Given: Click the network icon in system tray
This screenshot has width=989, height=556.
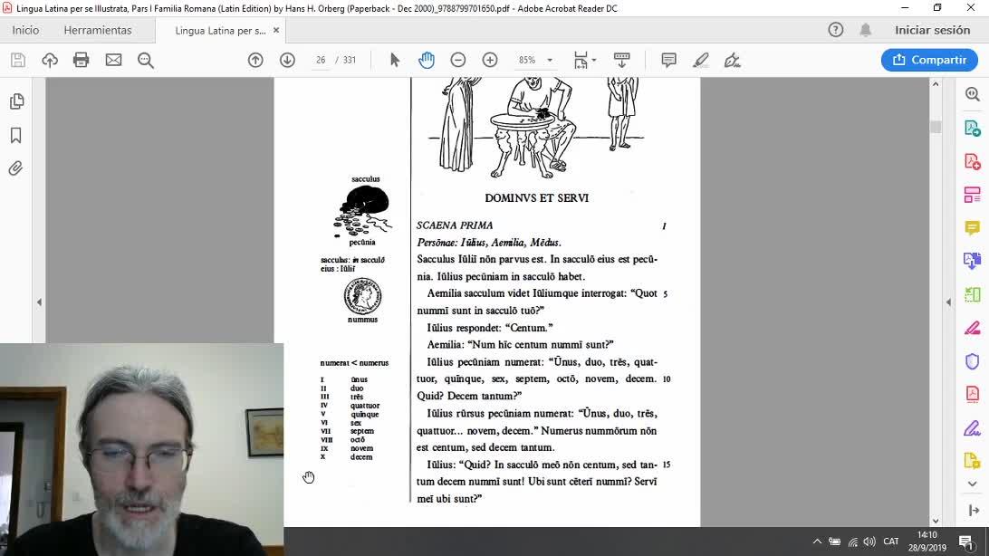Looking at the screenshot, I should coord(852,542).
